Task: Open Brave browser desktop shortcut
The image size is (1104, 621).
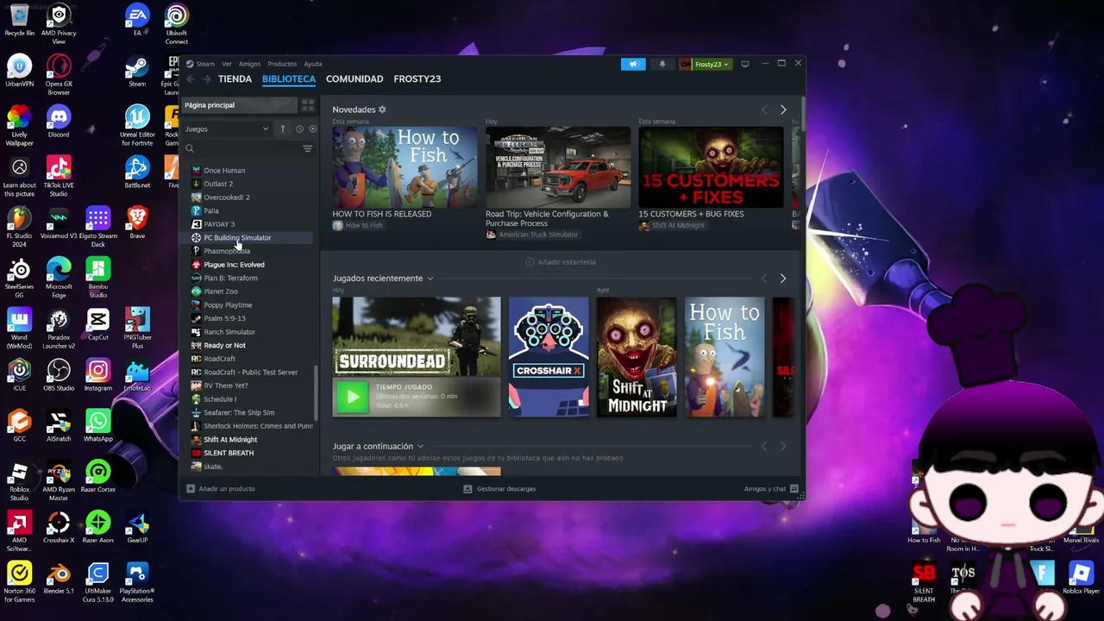Action: (137, 223)
